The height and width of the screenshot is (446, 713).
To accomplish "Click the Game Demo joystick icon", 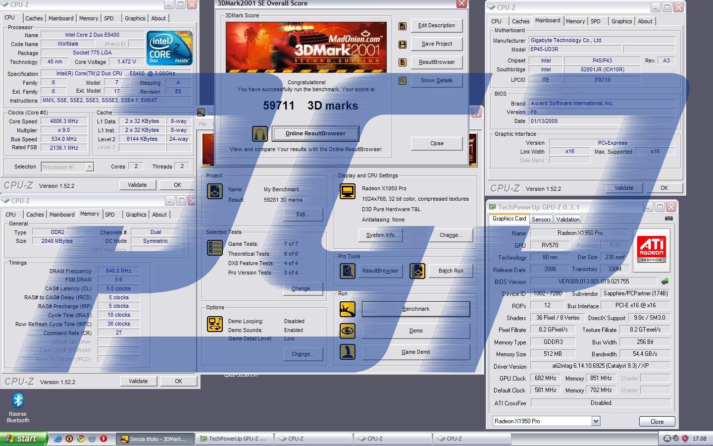I will click(x=348, y=352).
